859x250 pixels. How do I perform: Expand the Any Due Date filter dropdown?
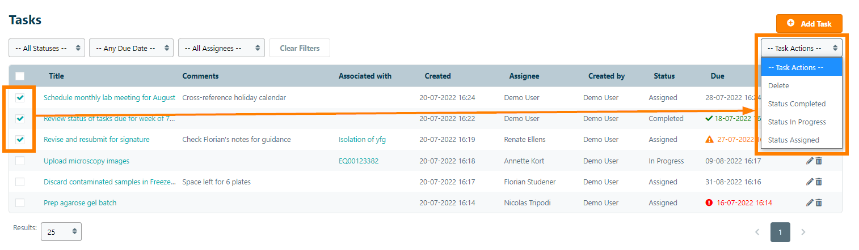click(131, 48)
